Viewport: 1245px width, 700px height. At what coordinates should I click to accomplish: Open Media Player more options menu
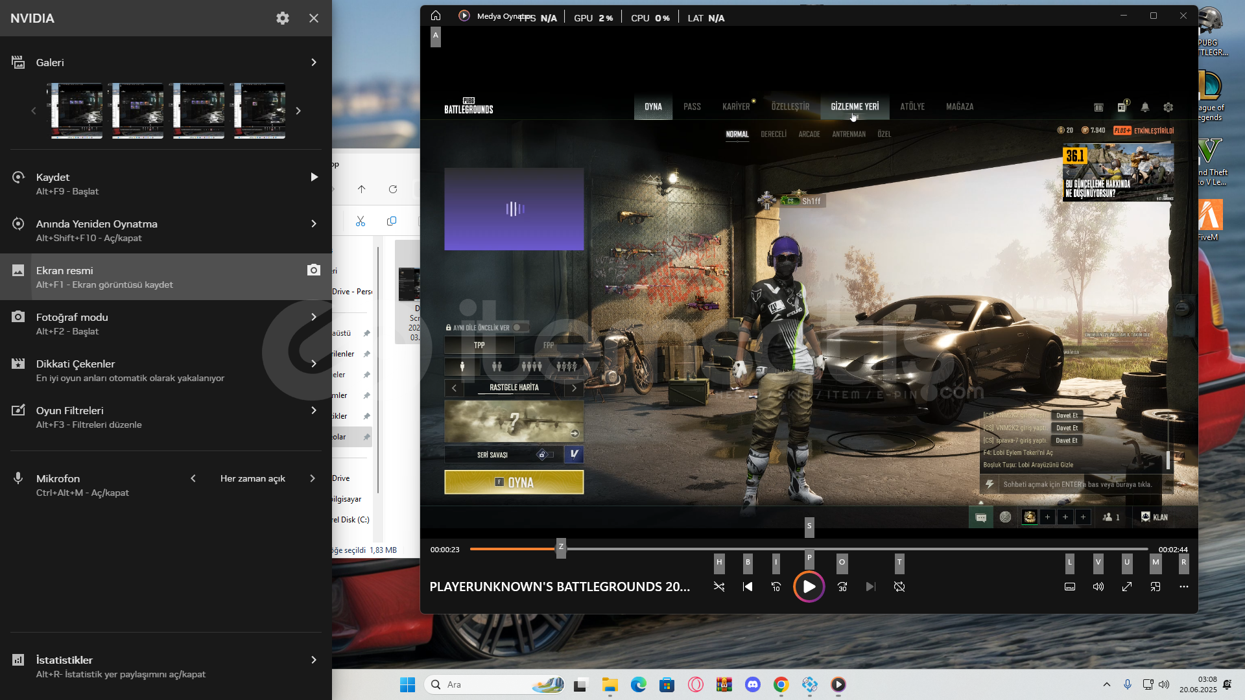point(1184,587)
